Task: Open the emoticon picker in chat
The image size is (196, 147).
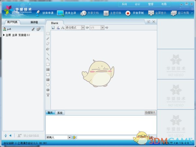Action: click(x=74, y=138)
